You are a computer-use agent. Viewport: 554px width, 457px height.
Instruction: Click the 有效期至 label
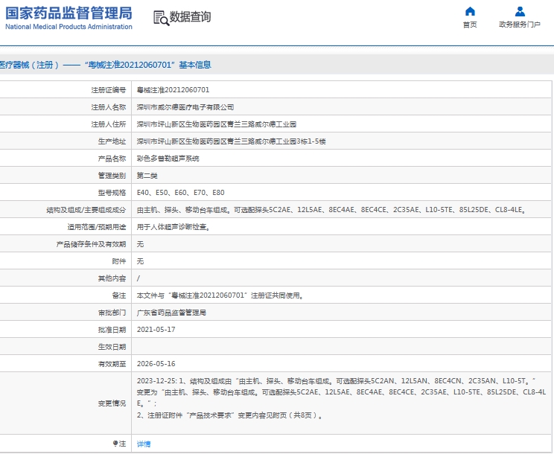112,364
